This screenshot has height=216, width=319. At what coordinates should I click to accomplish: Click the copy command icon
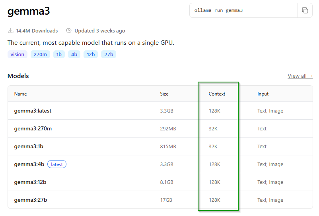pos(305,10)
